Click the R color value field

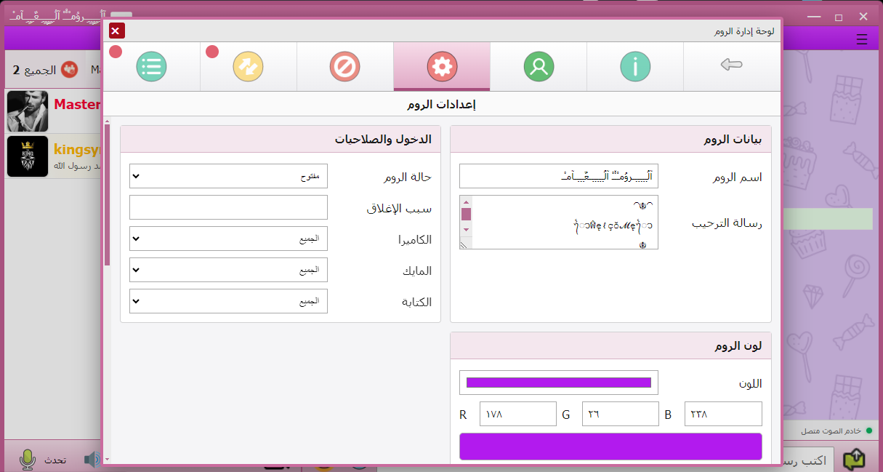pos(518,414)
